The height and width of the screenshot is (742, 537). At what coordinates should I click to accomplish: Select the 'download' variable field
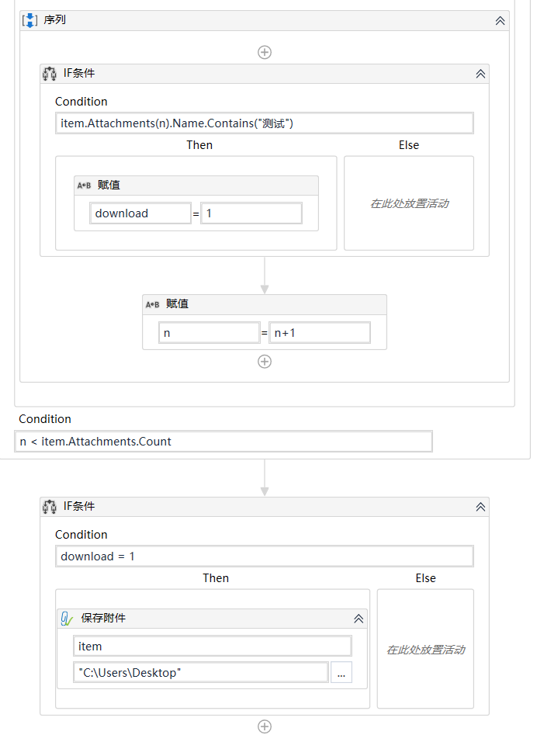point(140,213)
